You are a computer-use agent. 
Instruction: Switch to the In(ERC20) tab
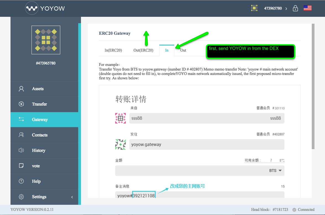113,50
